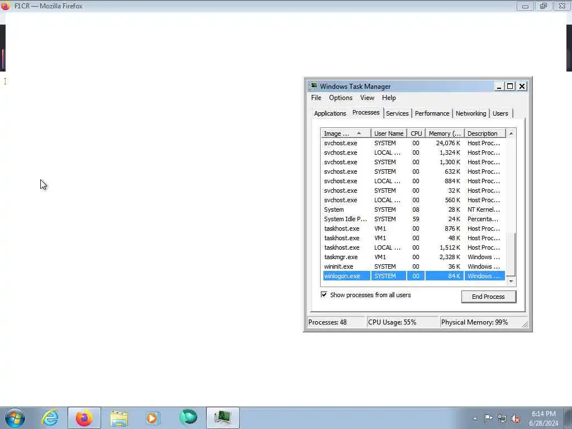Click Physical Memory: 99% status entry
The image size is (572, 429).
(481, 322)
